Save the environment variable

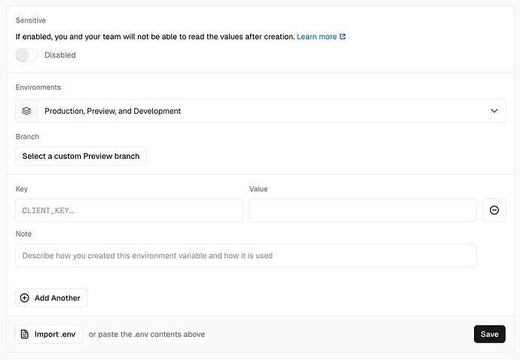(x=489, y=334)
